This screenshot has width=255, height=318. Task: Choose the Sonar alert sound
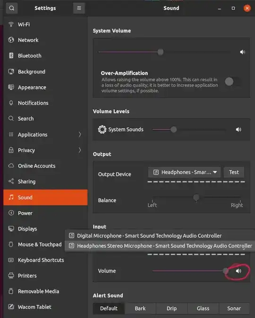(x=234, y=308)
